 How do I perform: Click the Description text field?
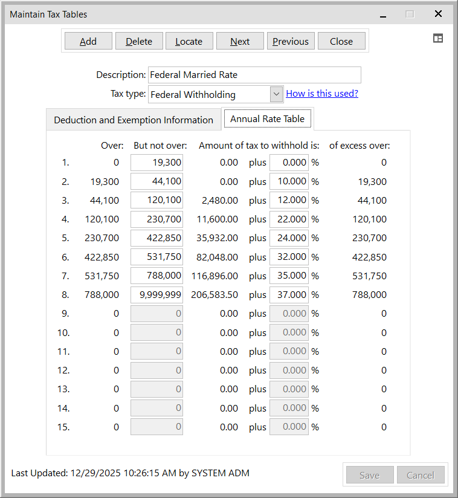coord(254,75)
